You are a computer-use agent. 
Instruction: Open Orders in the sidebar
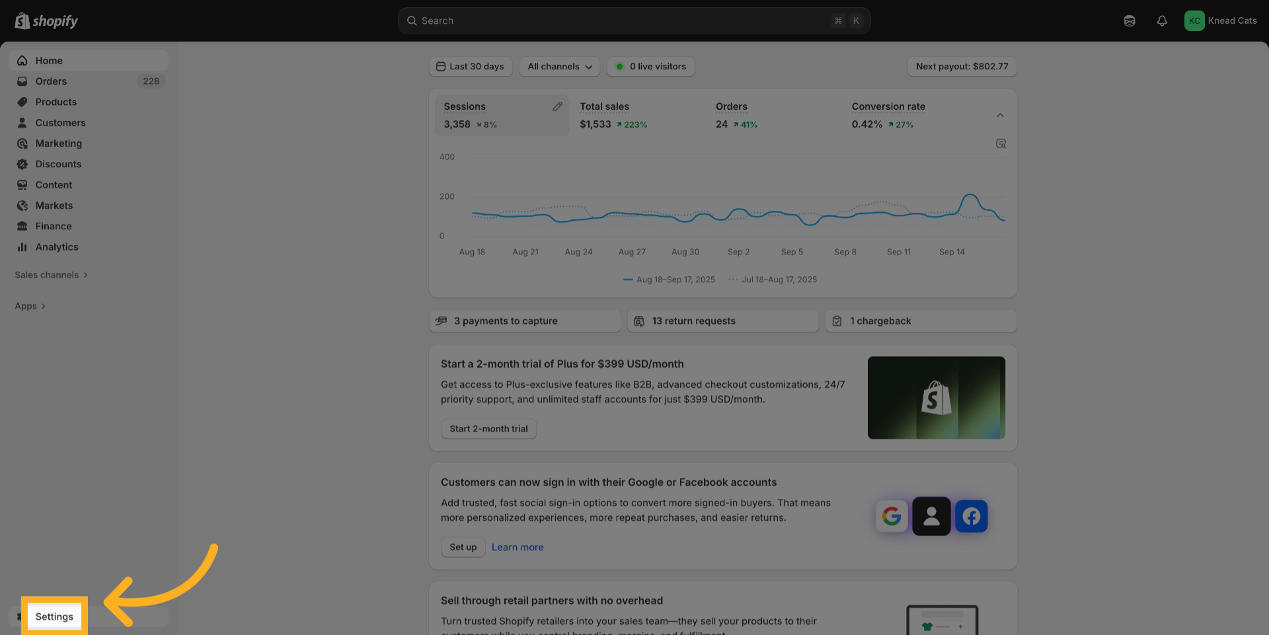point(51,81)
